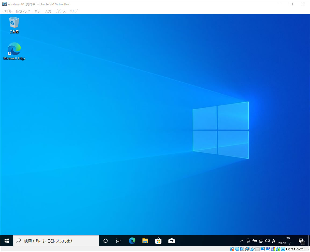This screenshot has width=310, height=252.
Task: Open the Mail app from the taskbar
Action: tap(172, 241)
